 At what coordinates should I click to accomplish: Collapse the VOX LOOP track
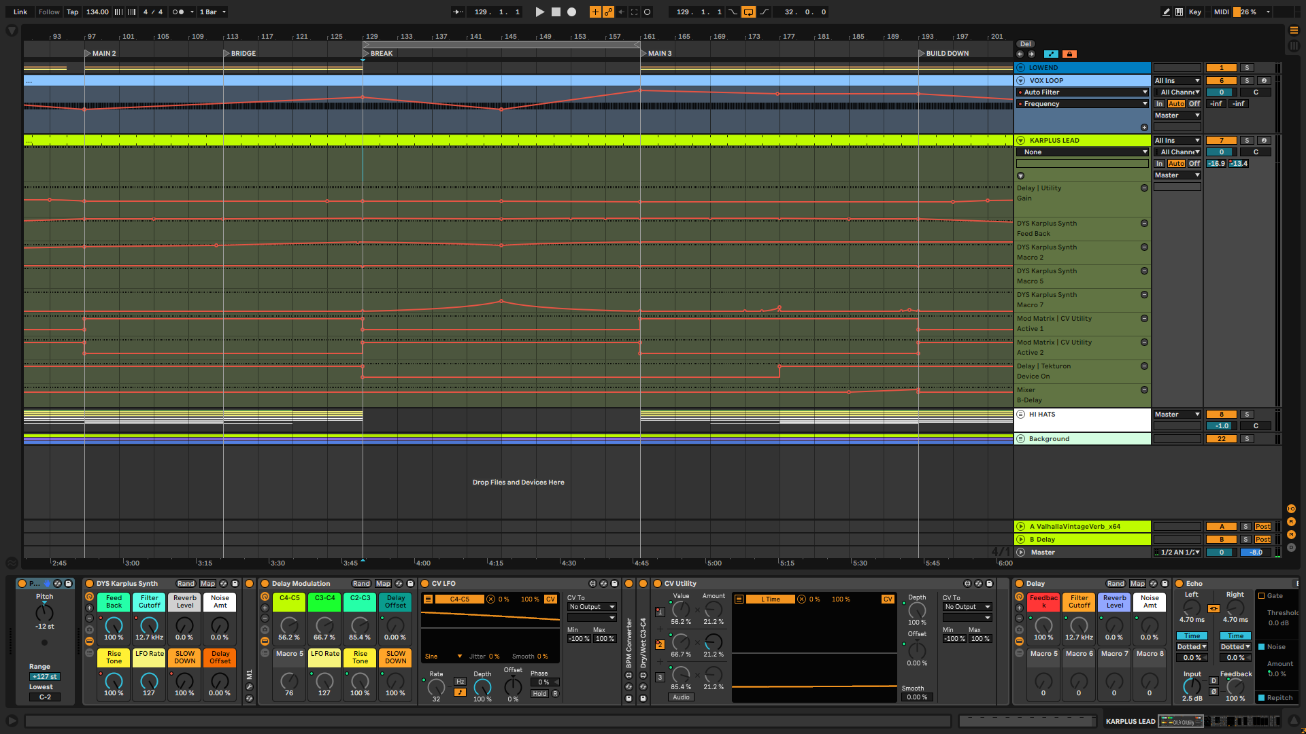click(1020, 80)
